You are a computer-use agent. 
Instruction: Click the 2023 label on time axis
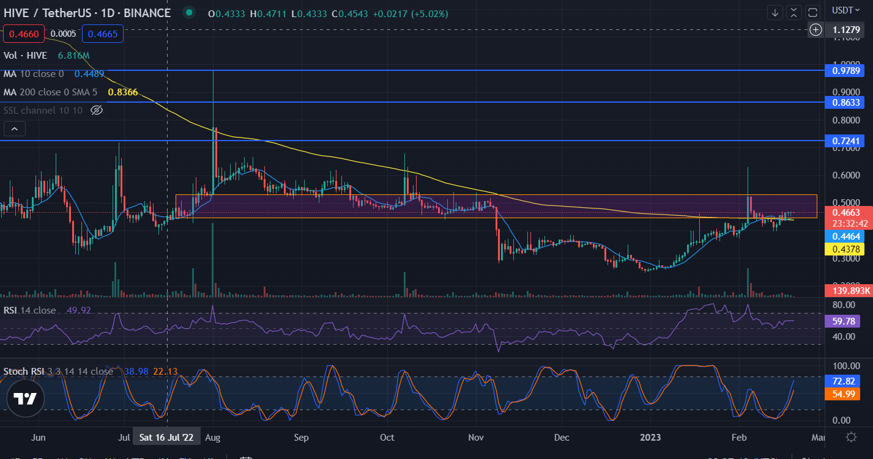(x=650, y=438)
